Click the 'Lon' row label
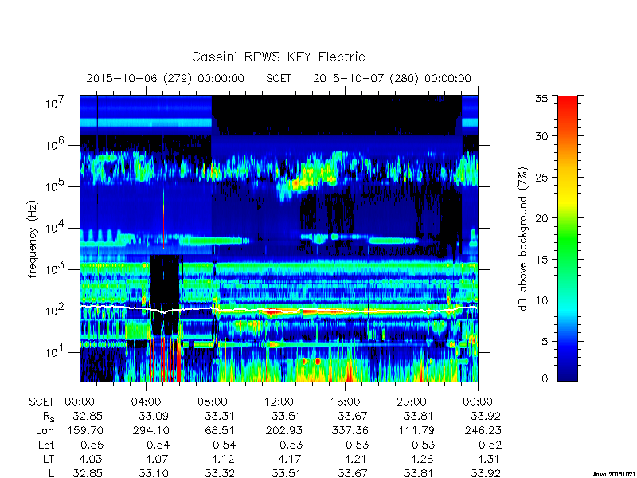This screenshot has width=637, height=478. (45, 430)
